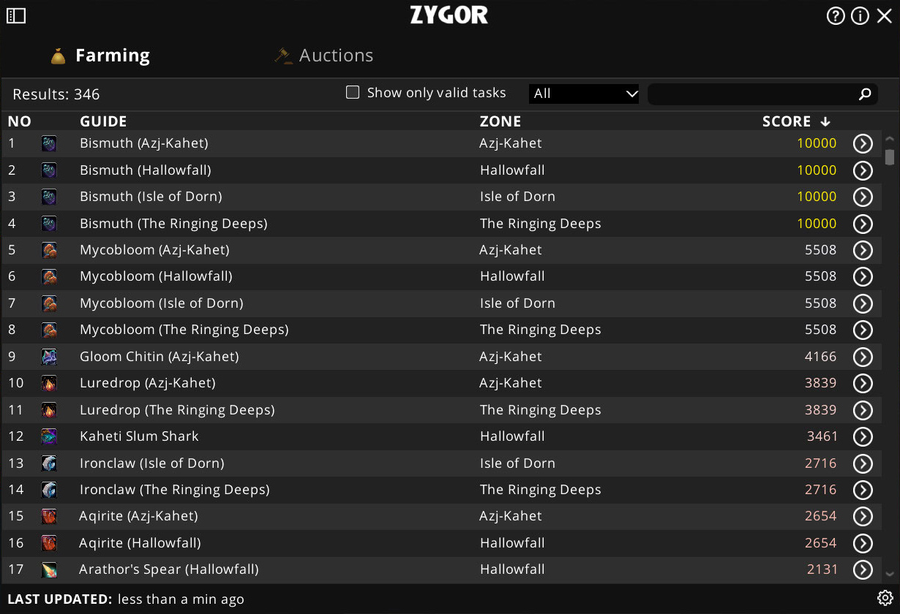The height and width of the screenshot is (614, 900).
Task: Click the Gloom Chitin item icon
Action: point(49,357)
